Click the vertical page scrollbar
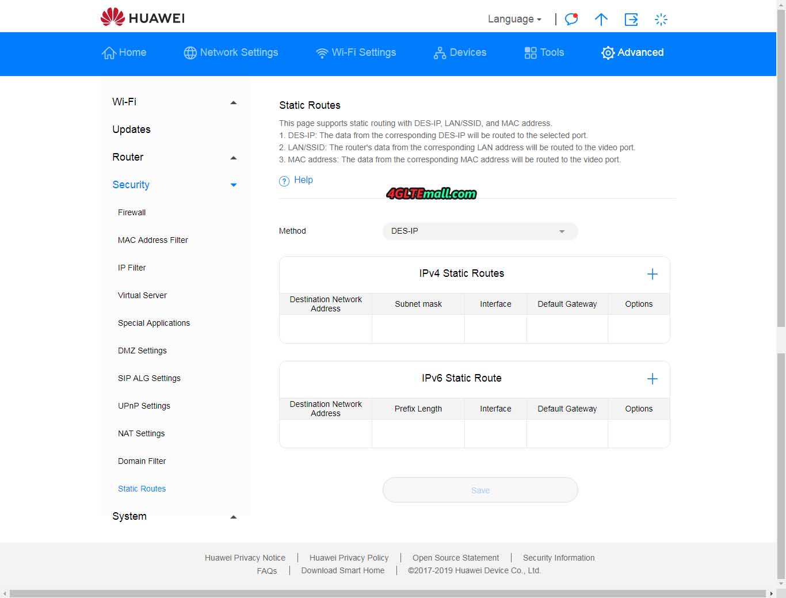Screen dimensions: 786x598 [x=781, y=173]
